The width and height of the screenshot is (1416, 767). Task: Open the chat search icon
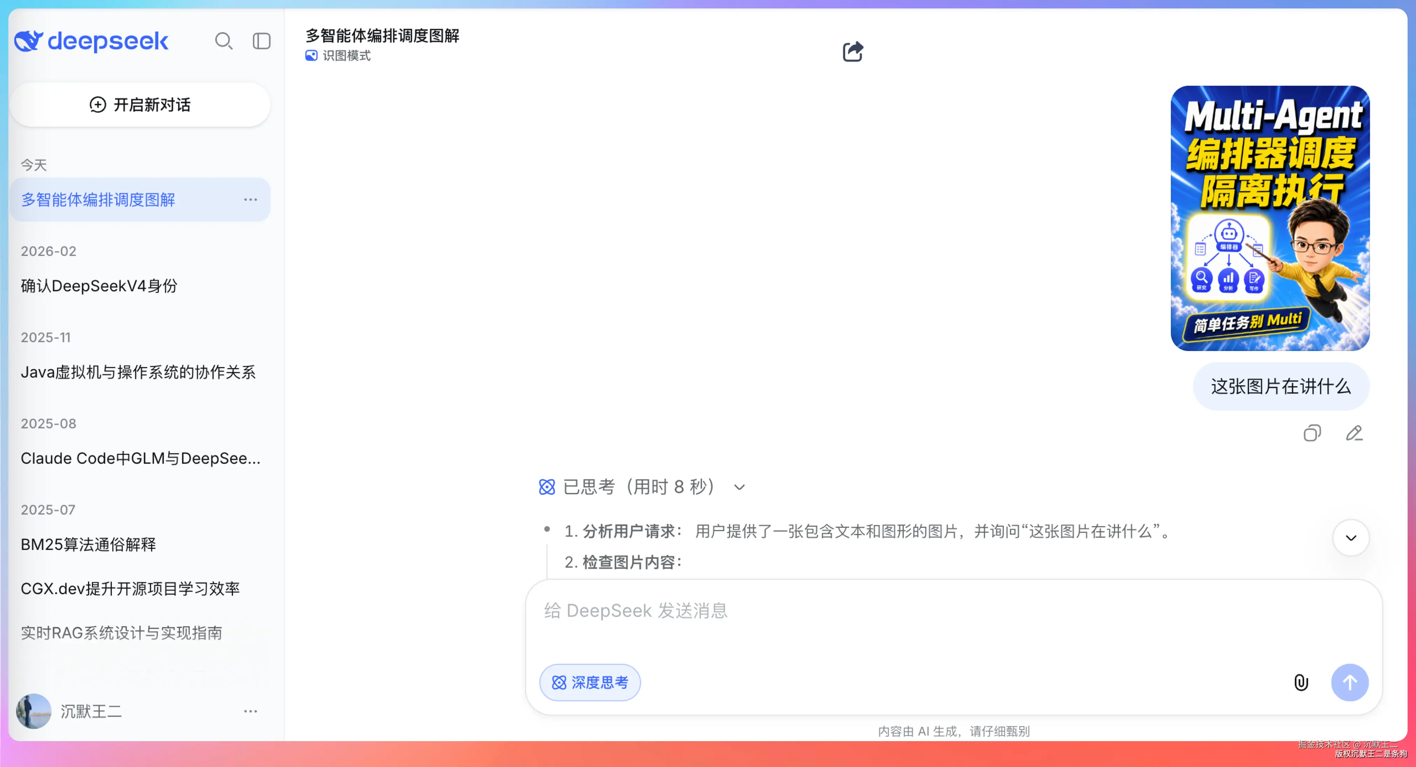point(224,41)
